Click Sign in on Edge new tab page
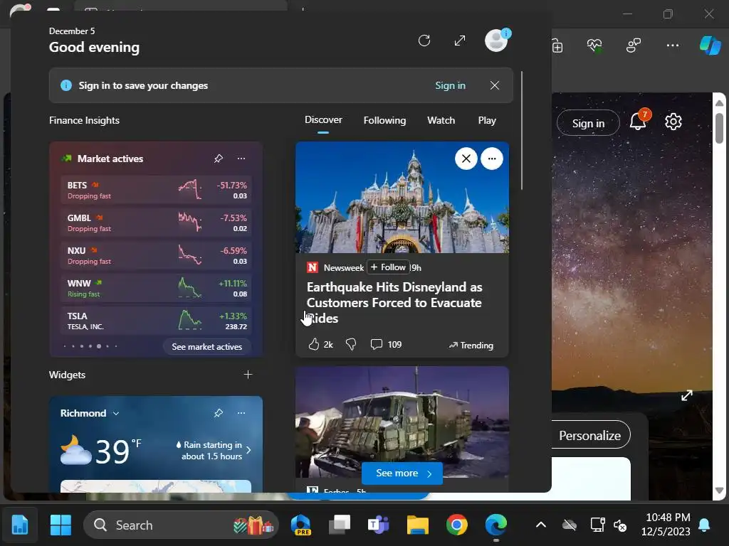 click(588, 123)
